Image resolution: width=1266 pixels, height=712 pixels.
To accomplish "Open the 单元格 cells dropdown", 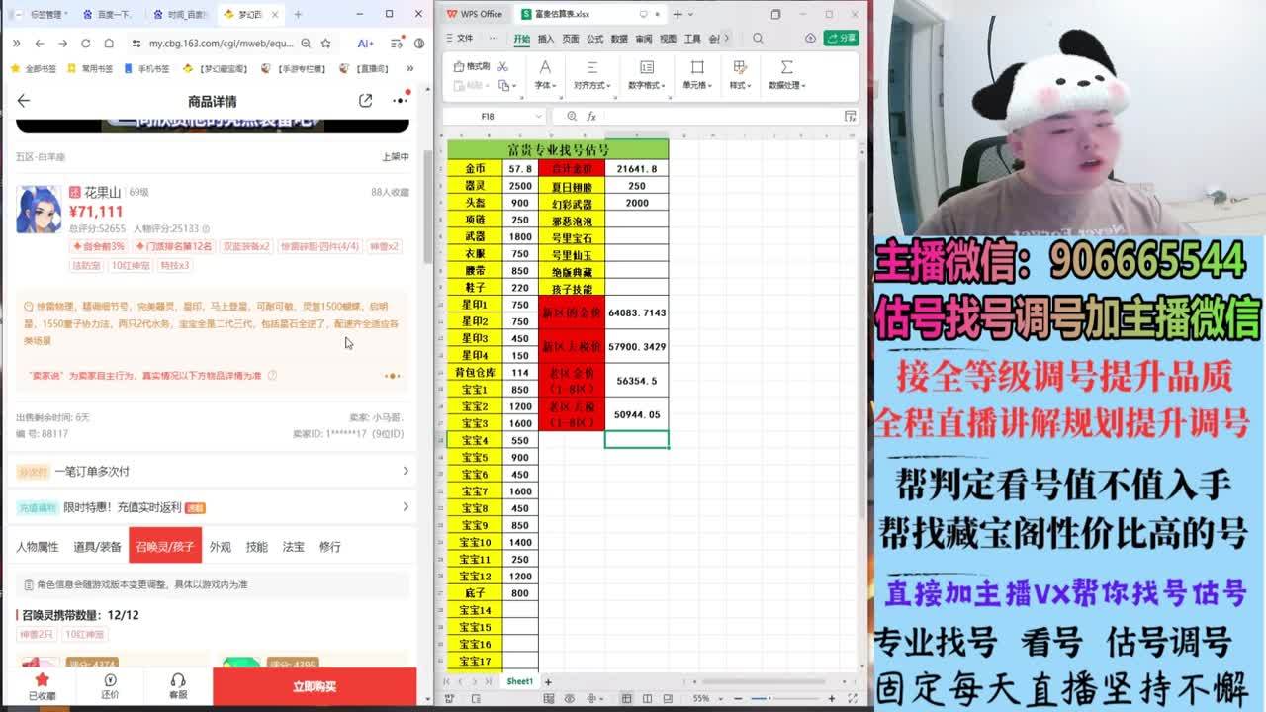I will (697, 74).
